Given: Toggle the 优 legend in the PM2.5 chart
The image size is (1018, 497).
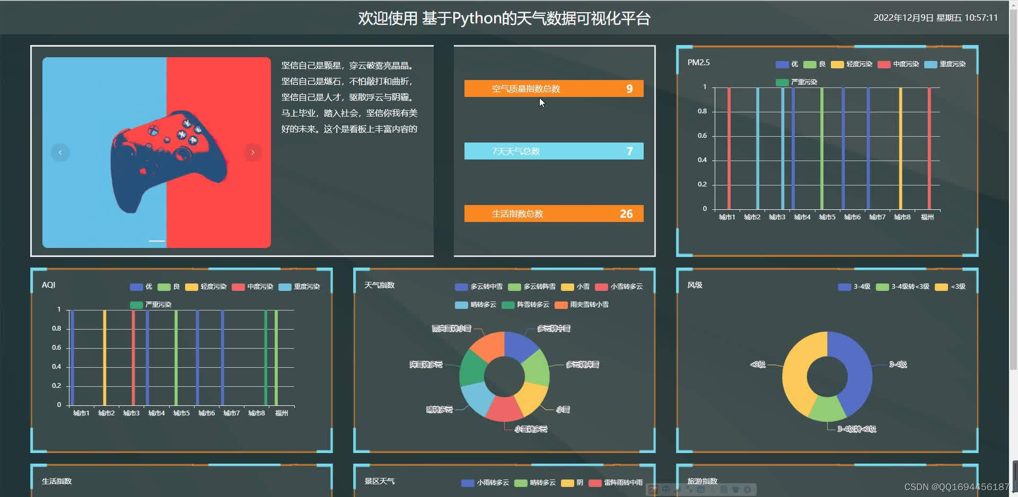Looking at the screenshot, I should 786,64.
